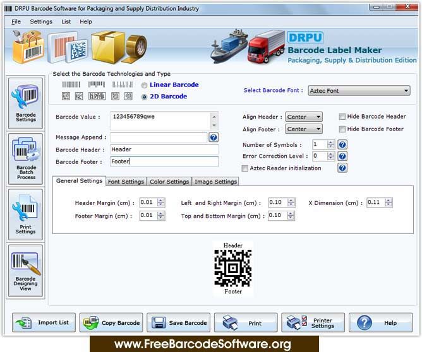Switch to Image Settings tab
422x352 pixels.
point(215,182)
